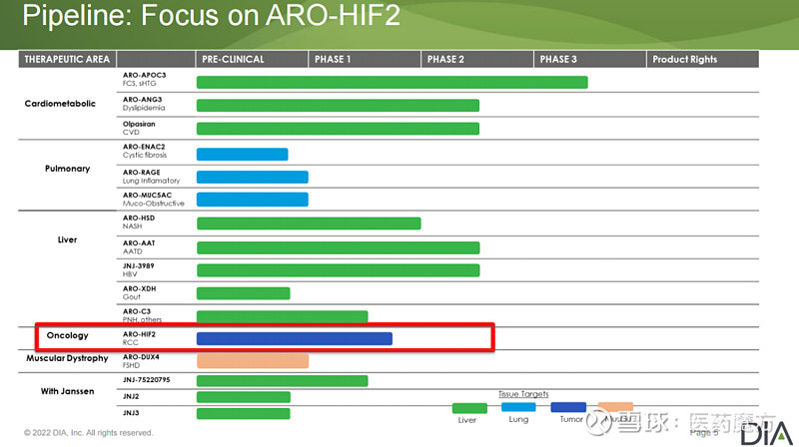The width and height of the screenshot is (799, 447).
Task: Click the dark blue Tumor legend swatch
Action: (x=568, y=407)
